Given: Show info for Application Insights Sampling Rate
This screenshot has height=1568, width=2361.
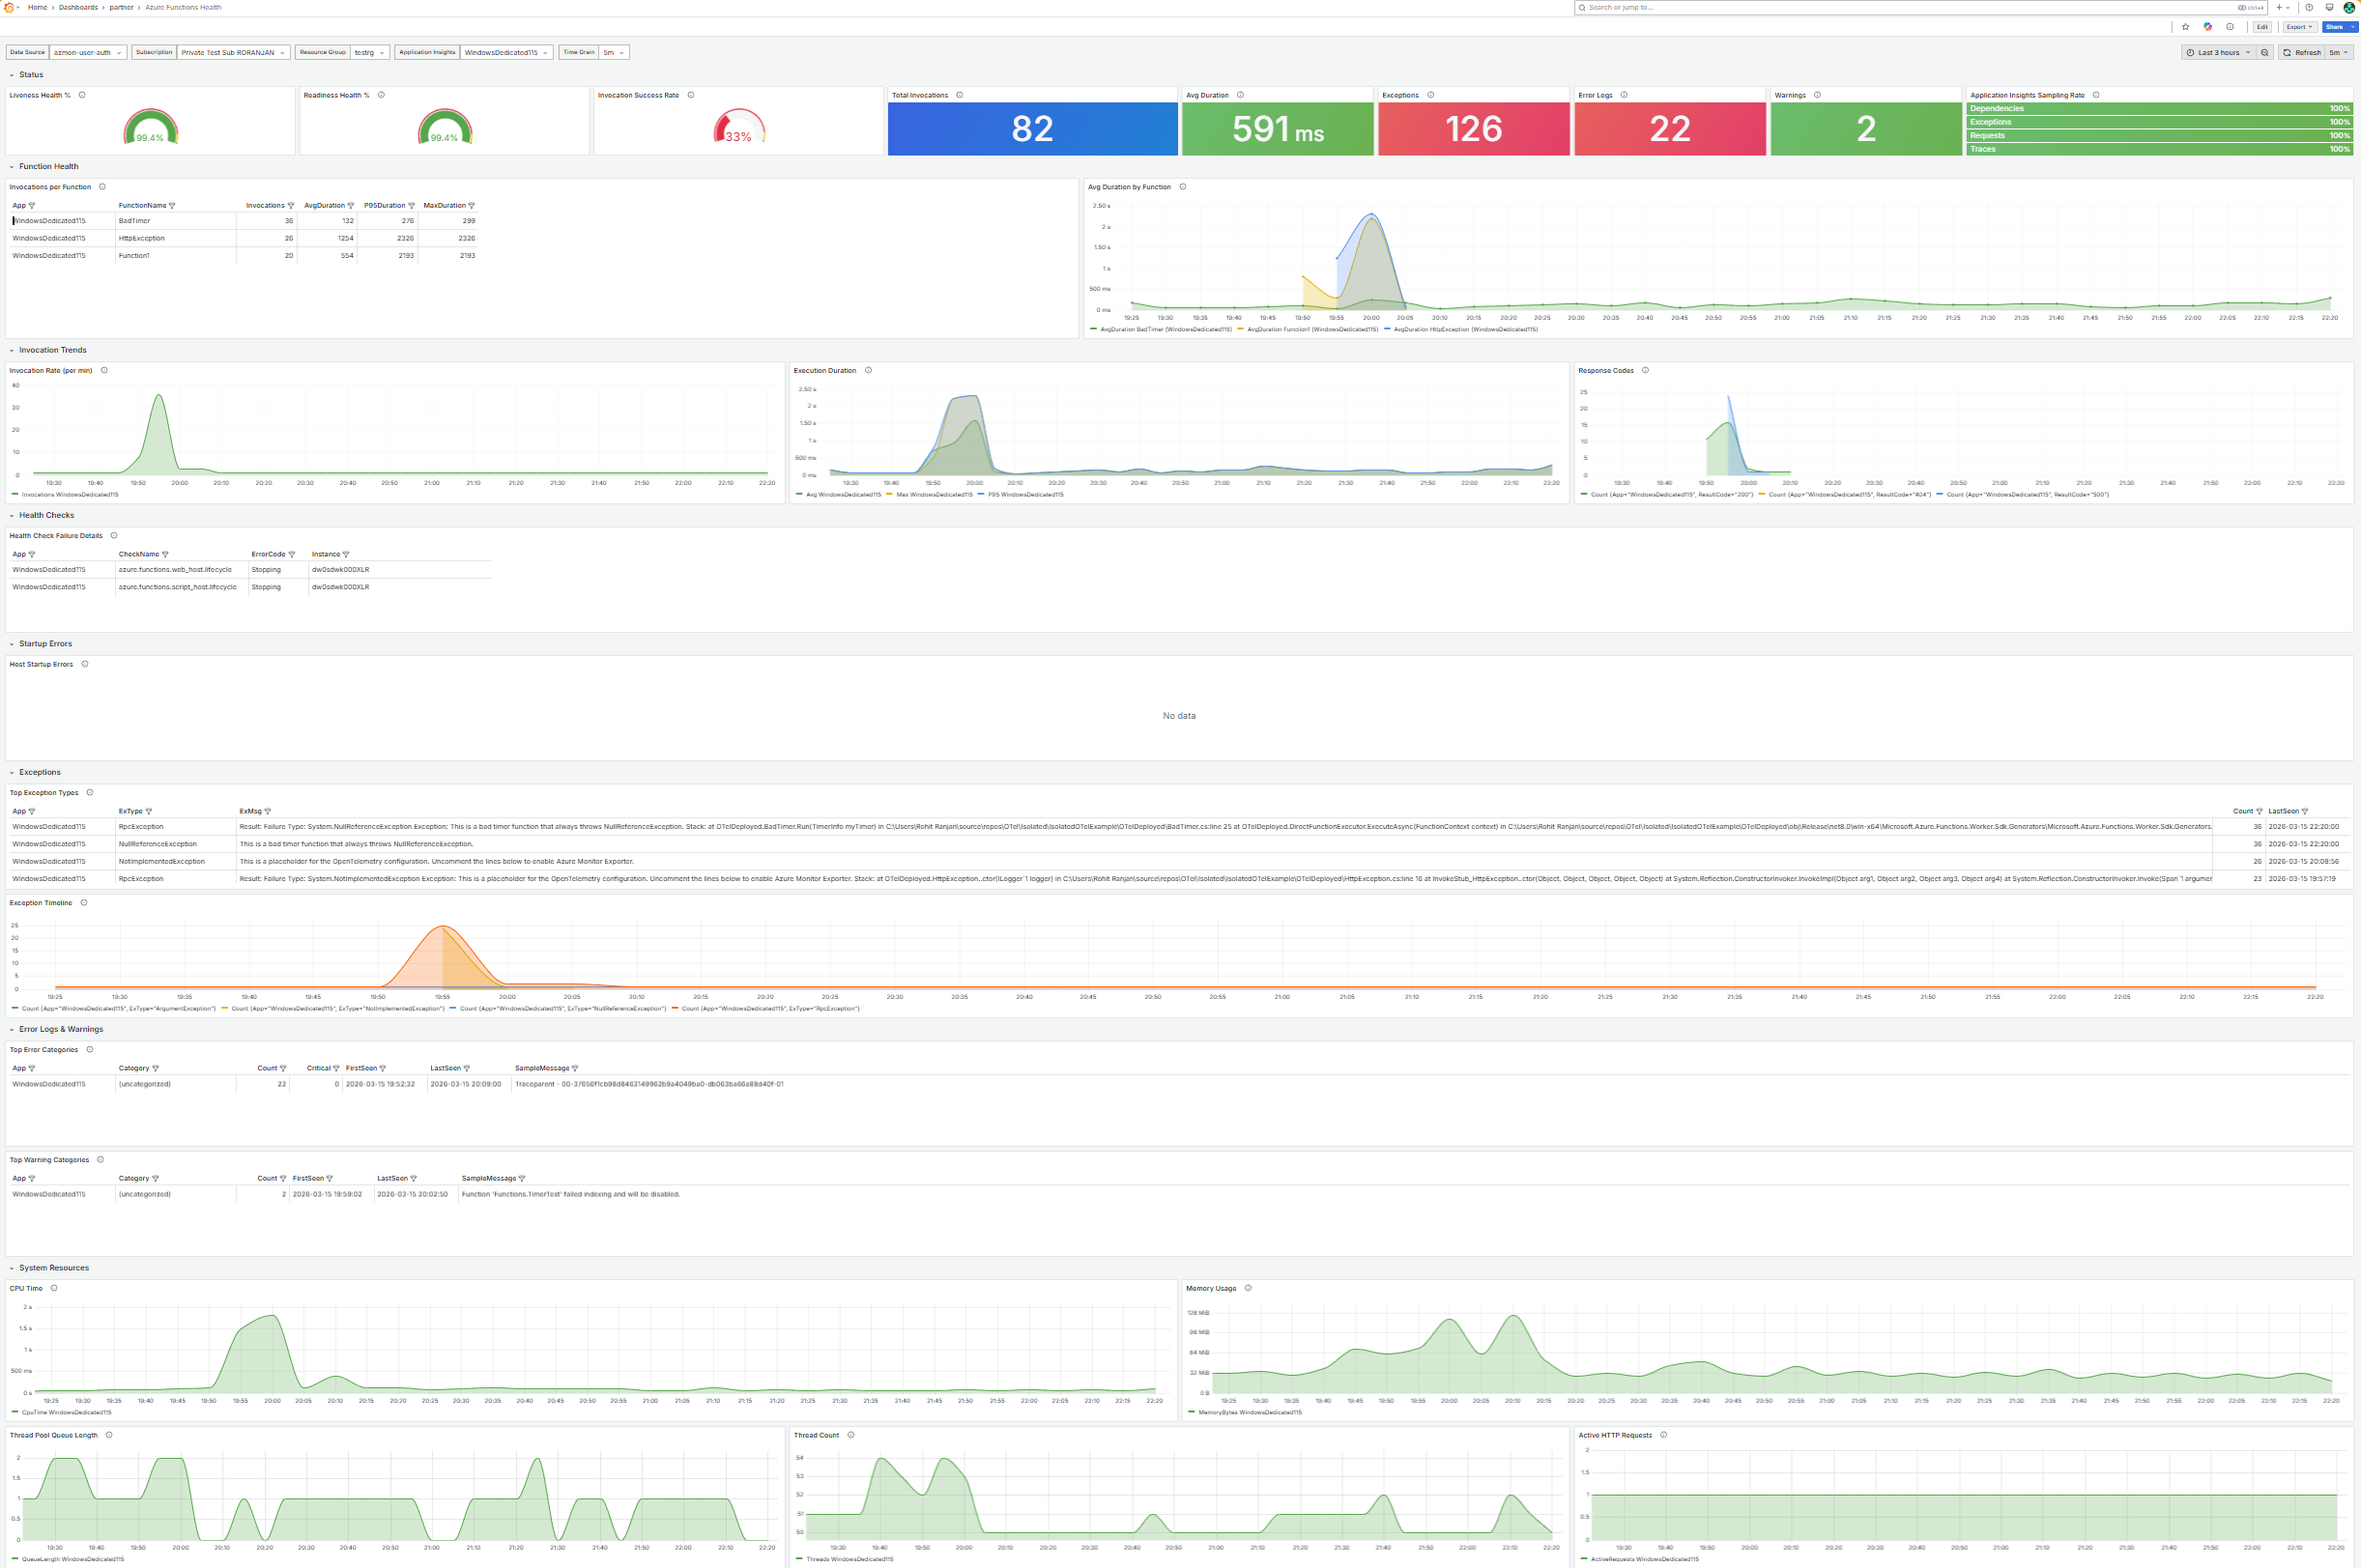Looking at the screenshot, I should (x=2096, y=95).
